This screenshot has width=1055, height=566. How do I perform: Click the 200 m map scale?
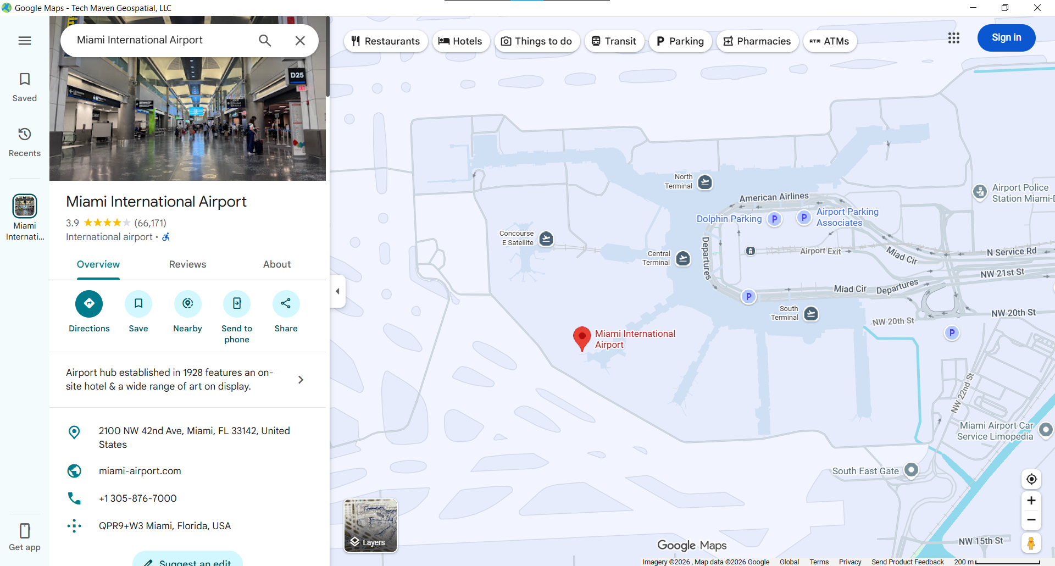pos(997,562)
